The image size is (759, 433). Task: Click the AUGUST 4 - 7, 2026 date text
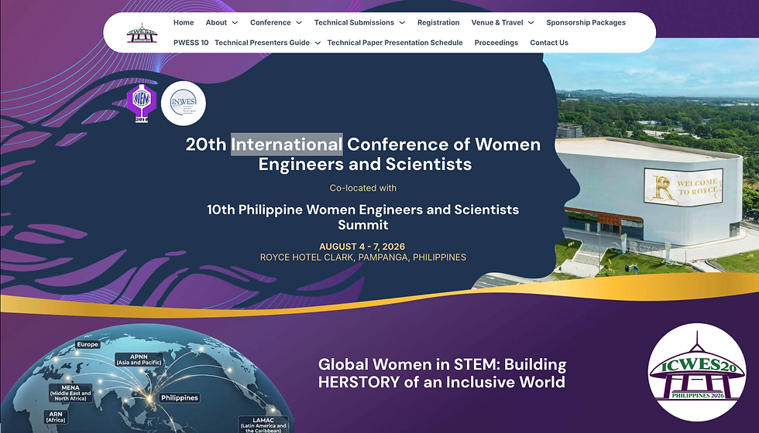[362, 247]
